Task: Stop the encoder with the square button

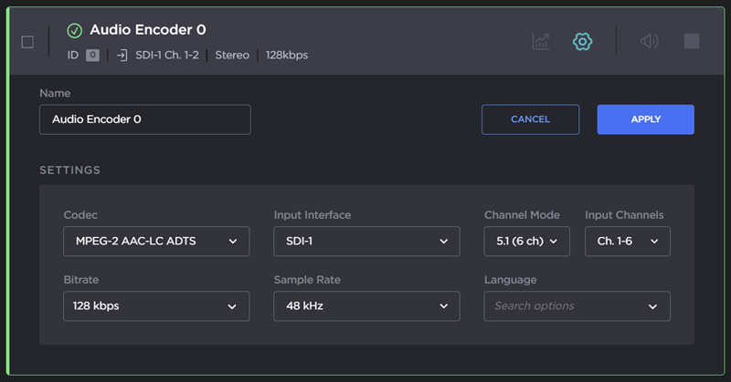Action: (693, 42)
